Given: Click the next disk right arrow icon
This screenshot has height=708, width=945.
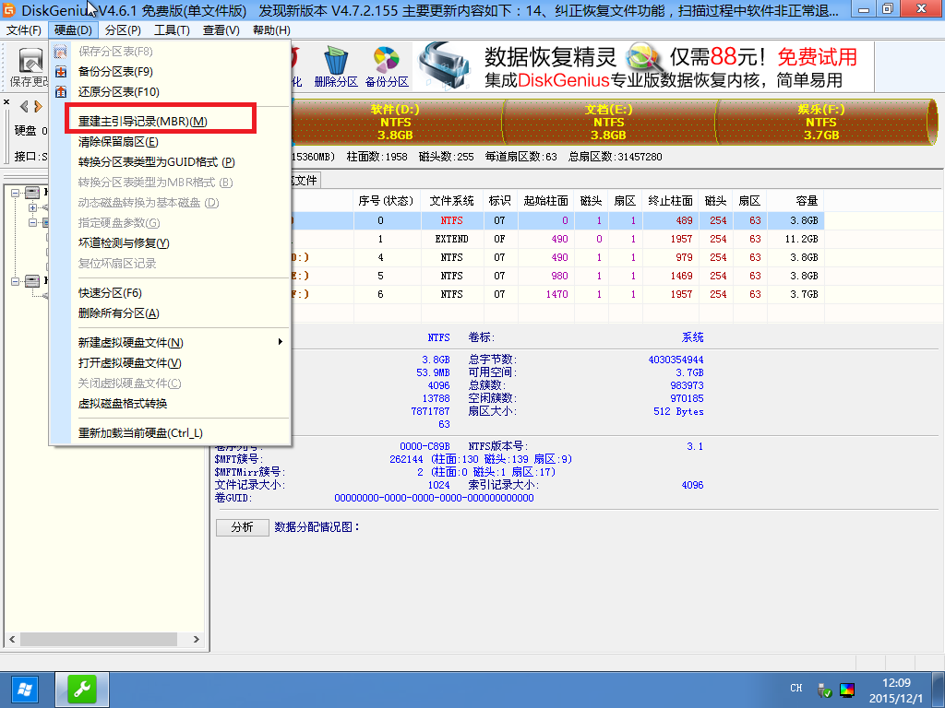Looking at the screenshot, I should point(38,107).
